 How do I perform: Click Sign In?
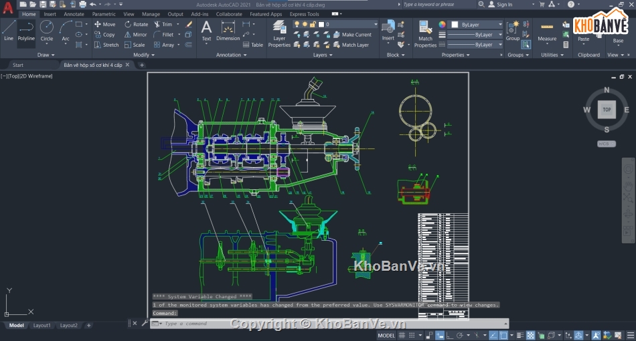501,5
